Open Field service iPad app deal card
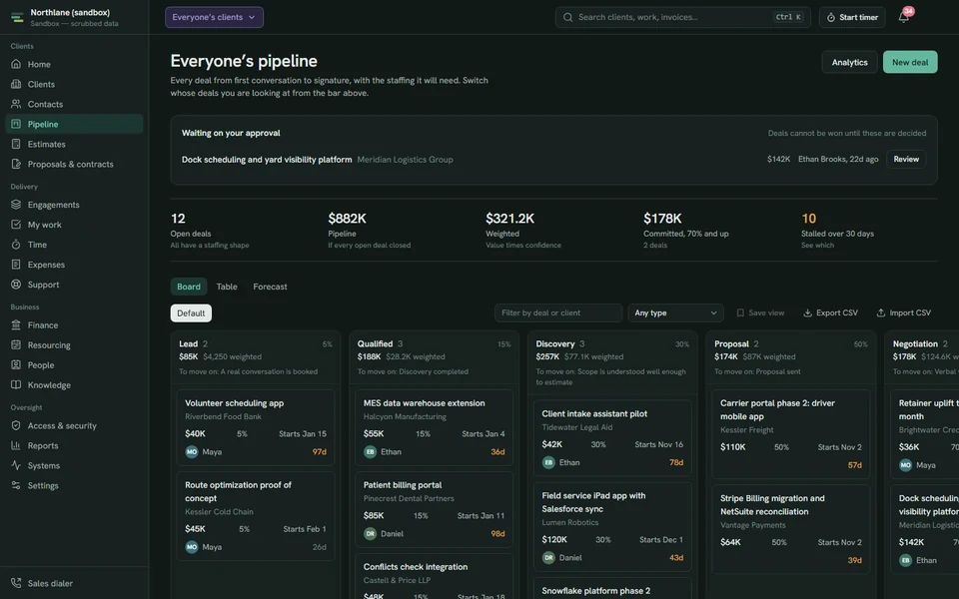Viewport: 959px width, 599px height. [612, 527]
